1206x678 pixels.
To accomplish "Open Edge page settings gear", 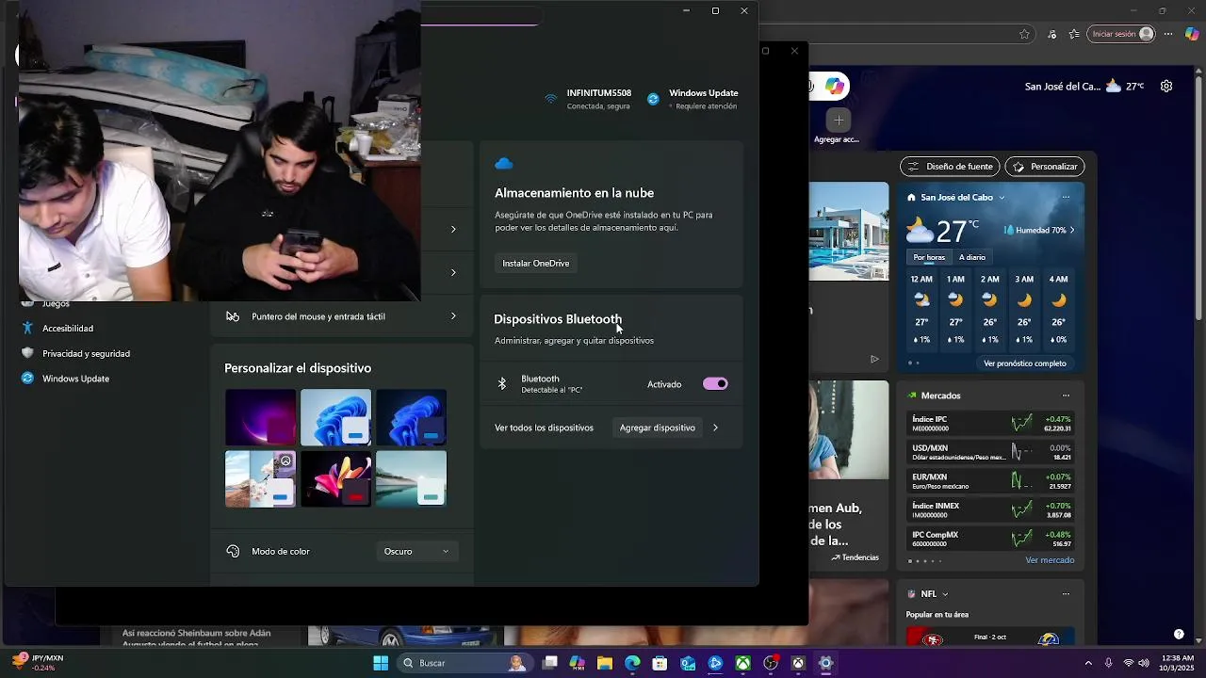I will pyautogui.click(x=1166, y=86).
